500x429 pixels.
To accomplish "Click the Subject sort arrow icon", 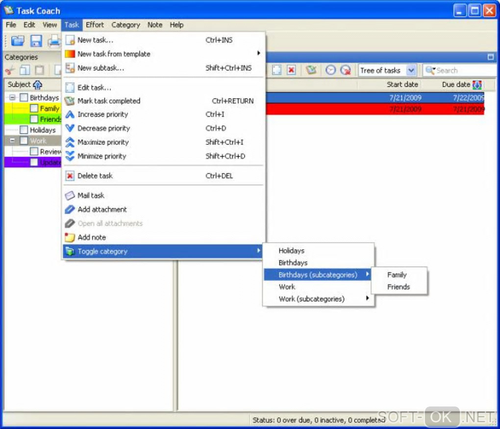I will pyautogui.click(x=37, y=85).
